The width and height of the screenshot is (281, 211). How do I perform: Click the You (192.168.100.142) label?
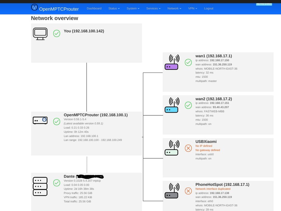click(84, 31)
